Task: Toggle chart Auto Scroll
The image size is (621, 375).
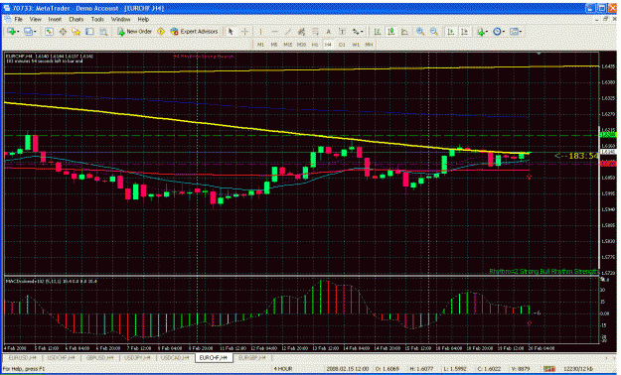Action: [451, 32]
